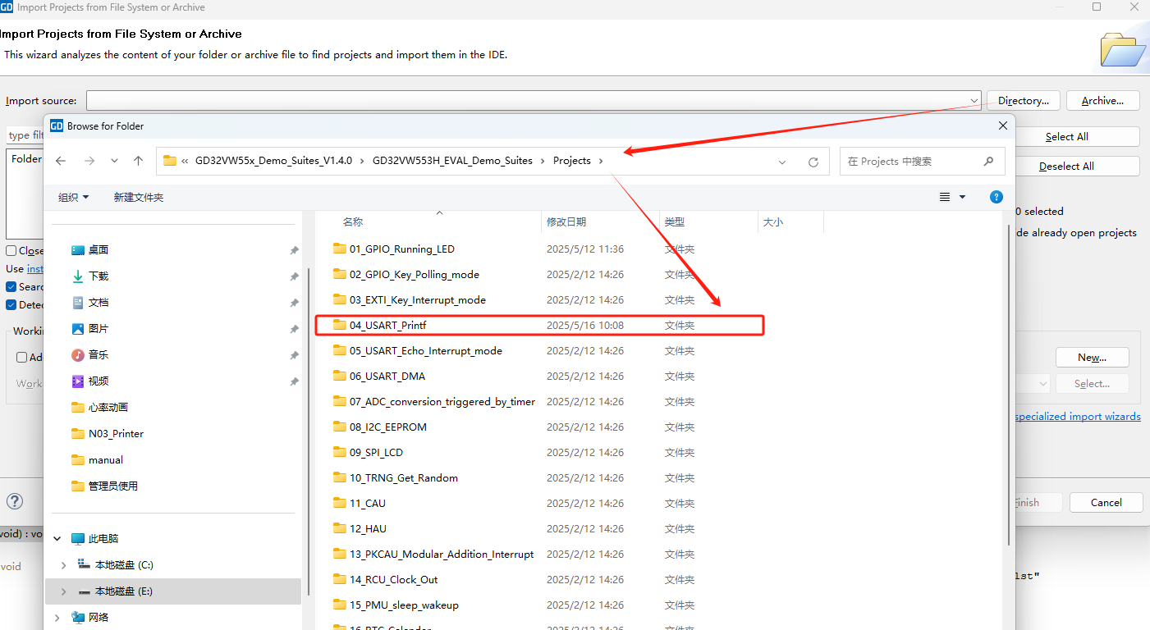Select the 下载 quick access folder
1150x630 pixels.
point(99,276)
